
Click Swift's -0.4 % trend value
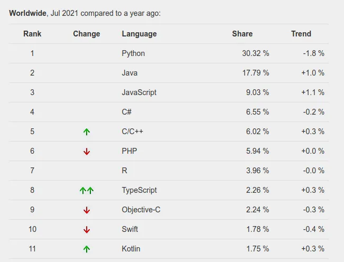(313, 229)
